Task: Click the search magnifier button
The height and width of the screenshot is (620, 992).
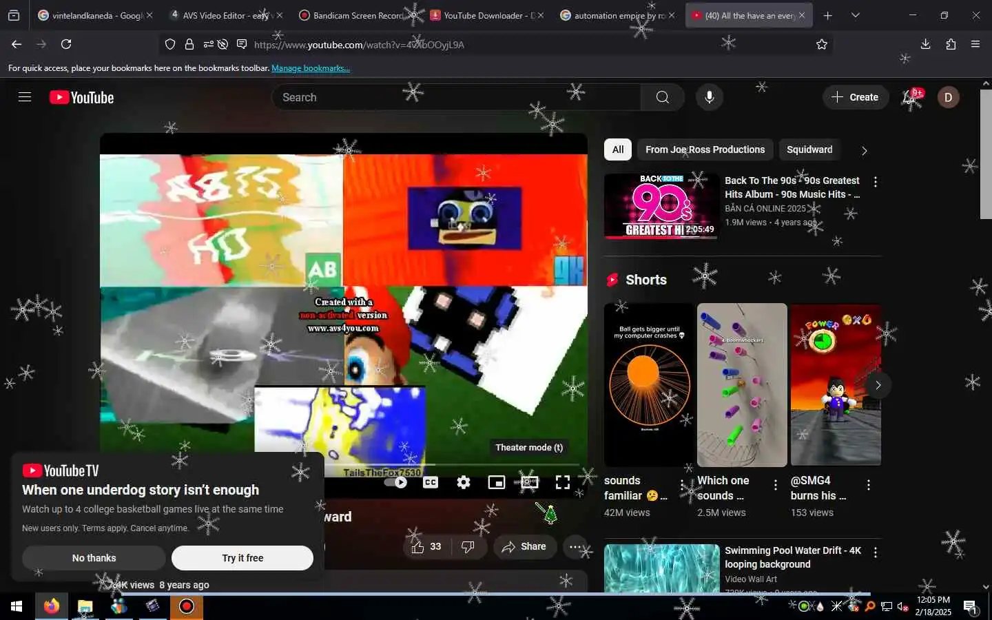Action: (x=662, y=97)
